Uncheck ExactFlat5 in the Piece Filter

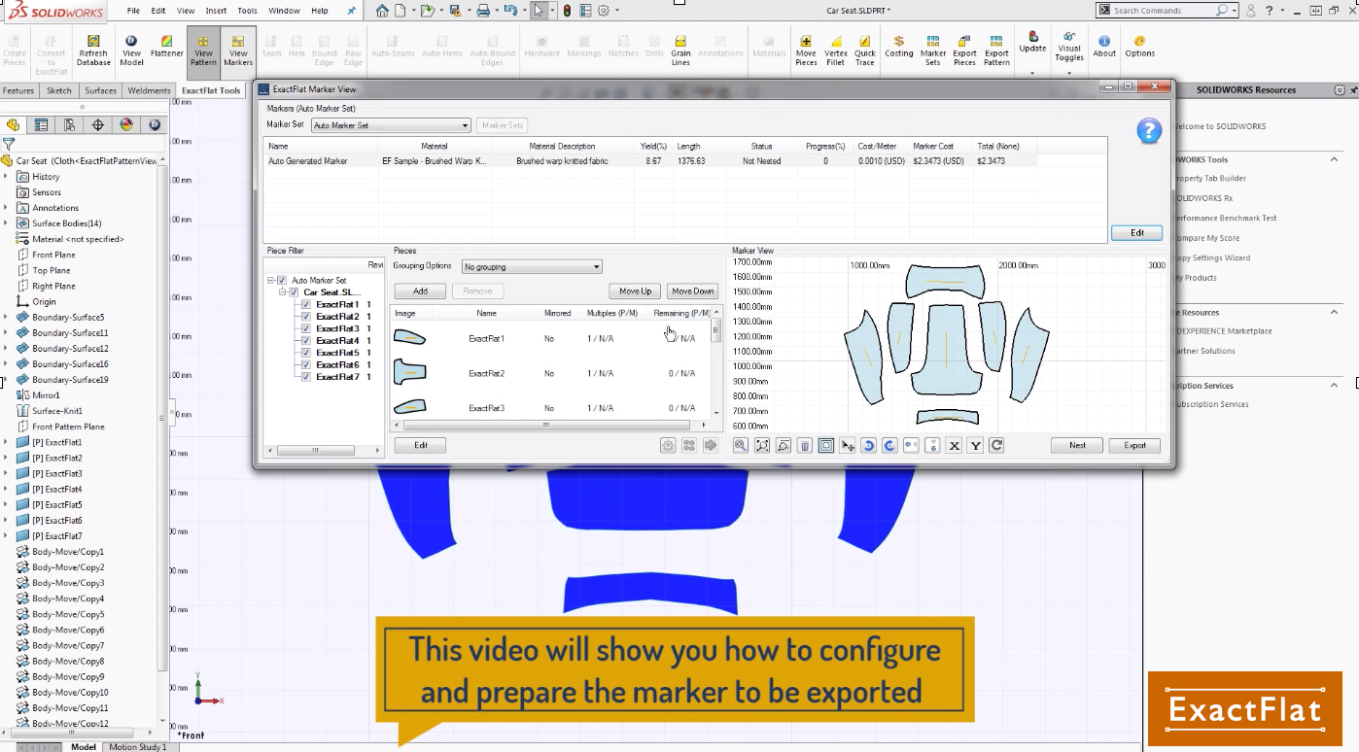(x=306, y=353)
